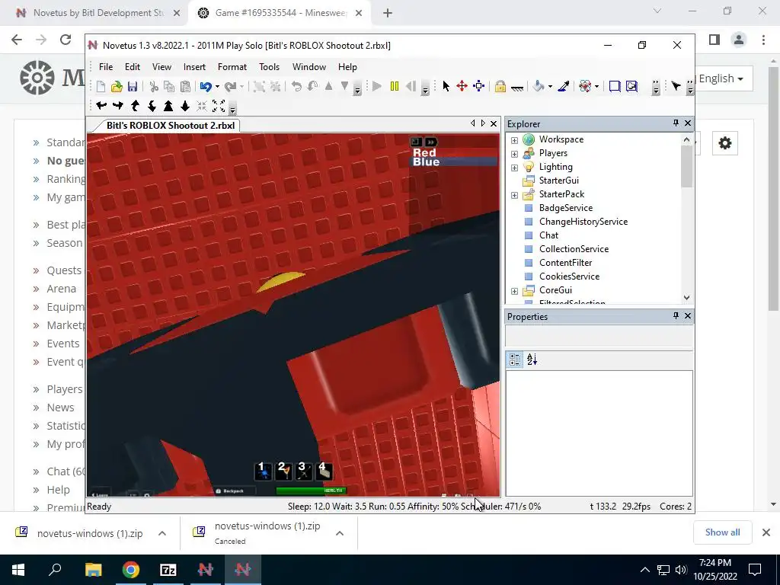Image resolution: width=780 pixels, height=585 pixels.
Task: Open the Material tool dropdown arrow
Action: point(596,87)
